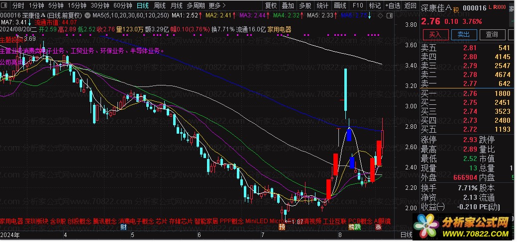The height and width of the screenshot is (242, 517).
Task: Open the 多周期 multi-period view
Action: click(196, 5)
